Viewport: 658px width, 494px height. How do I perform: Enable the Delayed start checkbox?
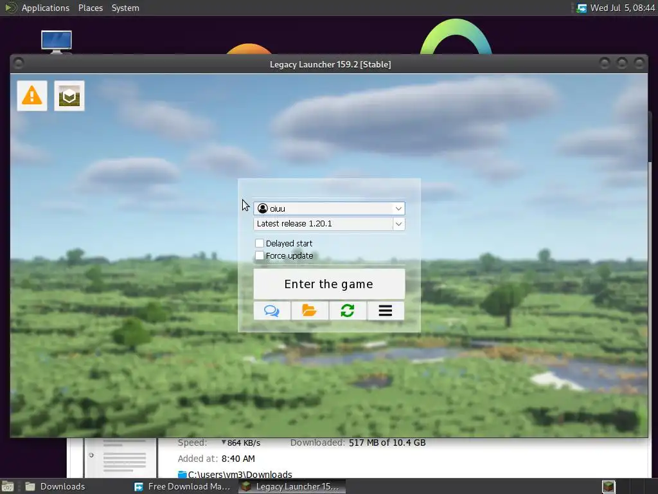pos(260,243)
